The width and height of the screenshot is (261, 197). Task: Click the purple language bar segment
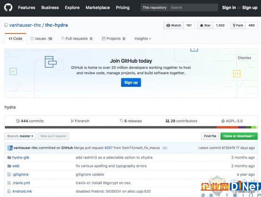point(242,127)
